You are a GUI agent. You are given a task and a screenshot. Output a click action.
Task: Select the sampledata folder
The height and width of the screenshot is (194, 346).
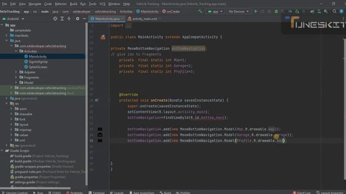tap(23, 30)
